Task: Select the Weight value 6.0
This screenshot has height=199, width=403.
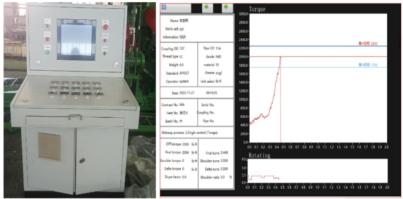Action: [182, 65]
